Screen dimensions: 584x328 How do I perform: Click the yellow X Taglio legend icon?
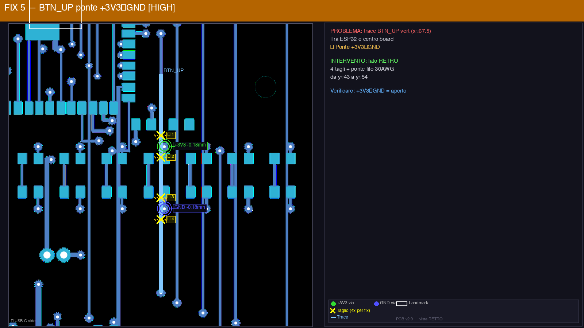(x=333, y=311)
